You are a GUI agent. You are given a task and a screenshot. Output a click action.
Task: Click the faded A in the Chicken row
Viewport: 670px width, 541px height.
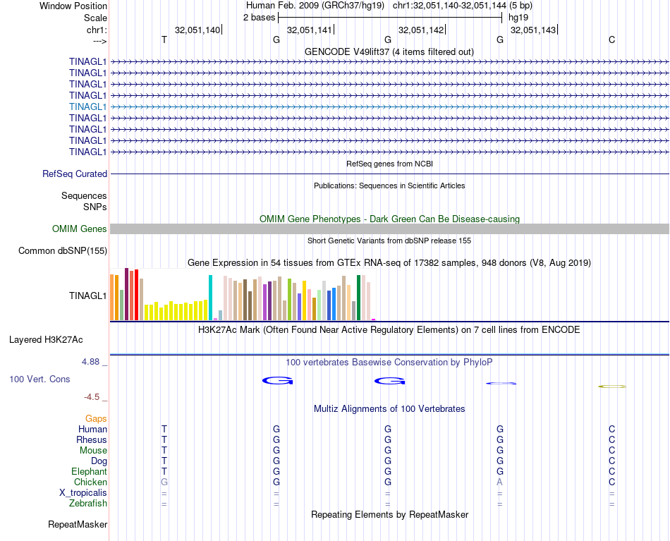click(x=499, y=482)
